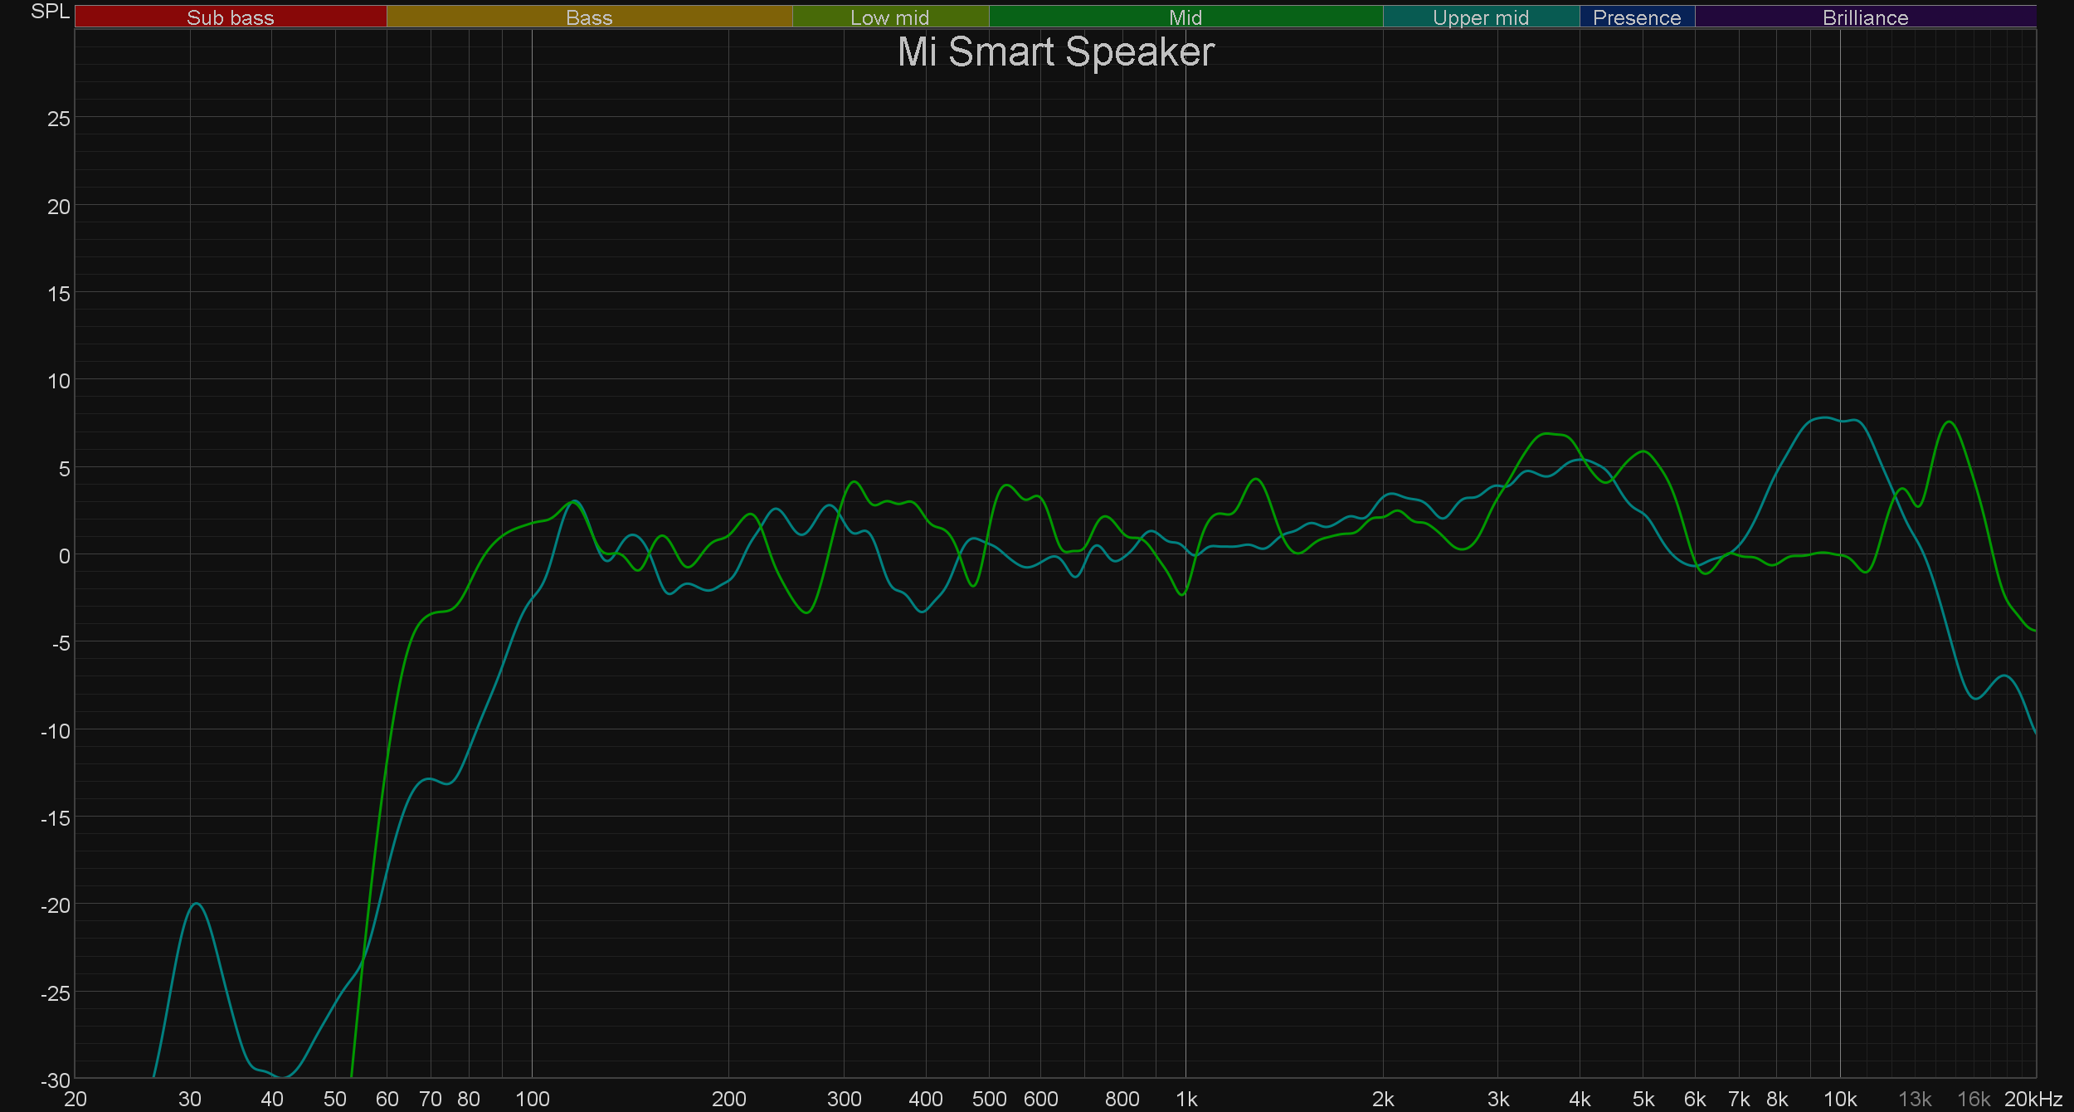Image resolution: width=2074 pixels, height=1112 pixels.
Task: Click the Bass frequency band label
Action: click(589, 17)
